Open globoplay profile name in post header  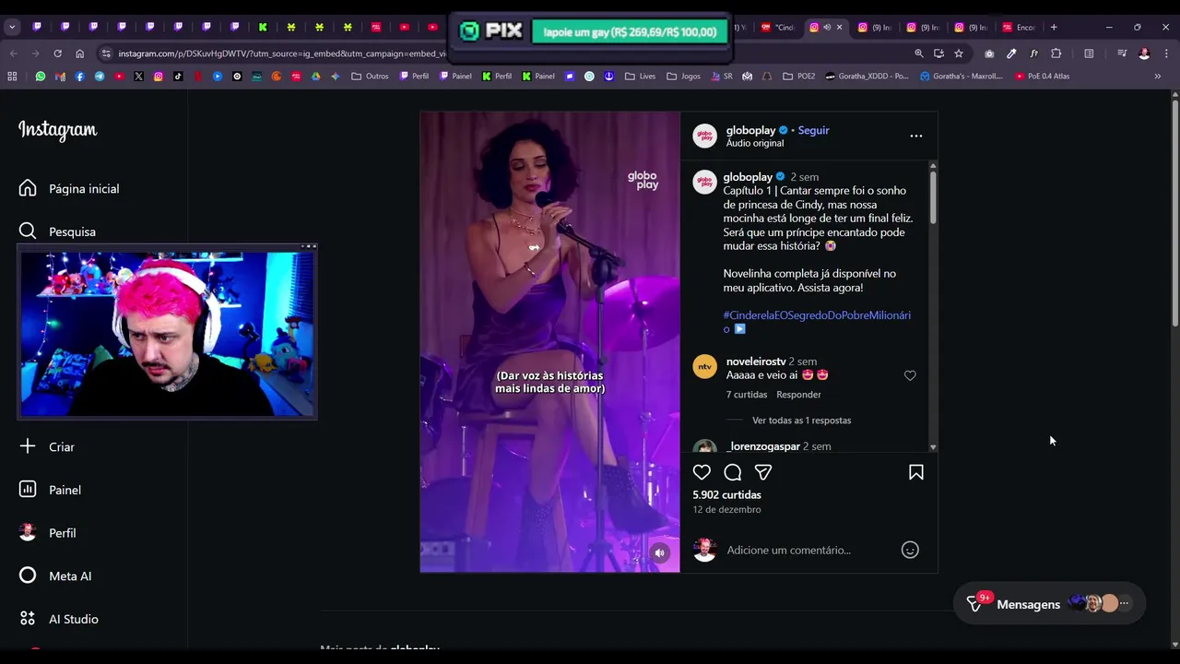[x=750, y=130]
